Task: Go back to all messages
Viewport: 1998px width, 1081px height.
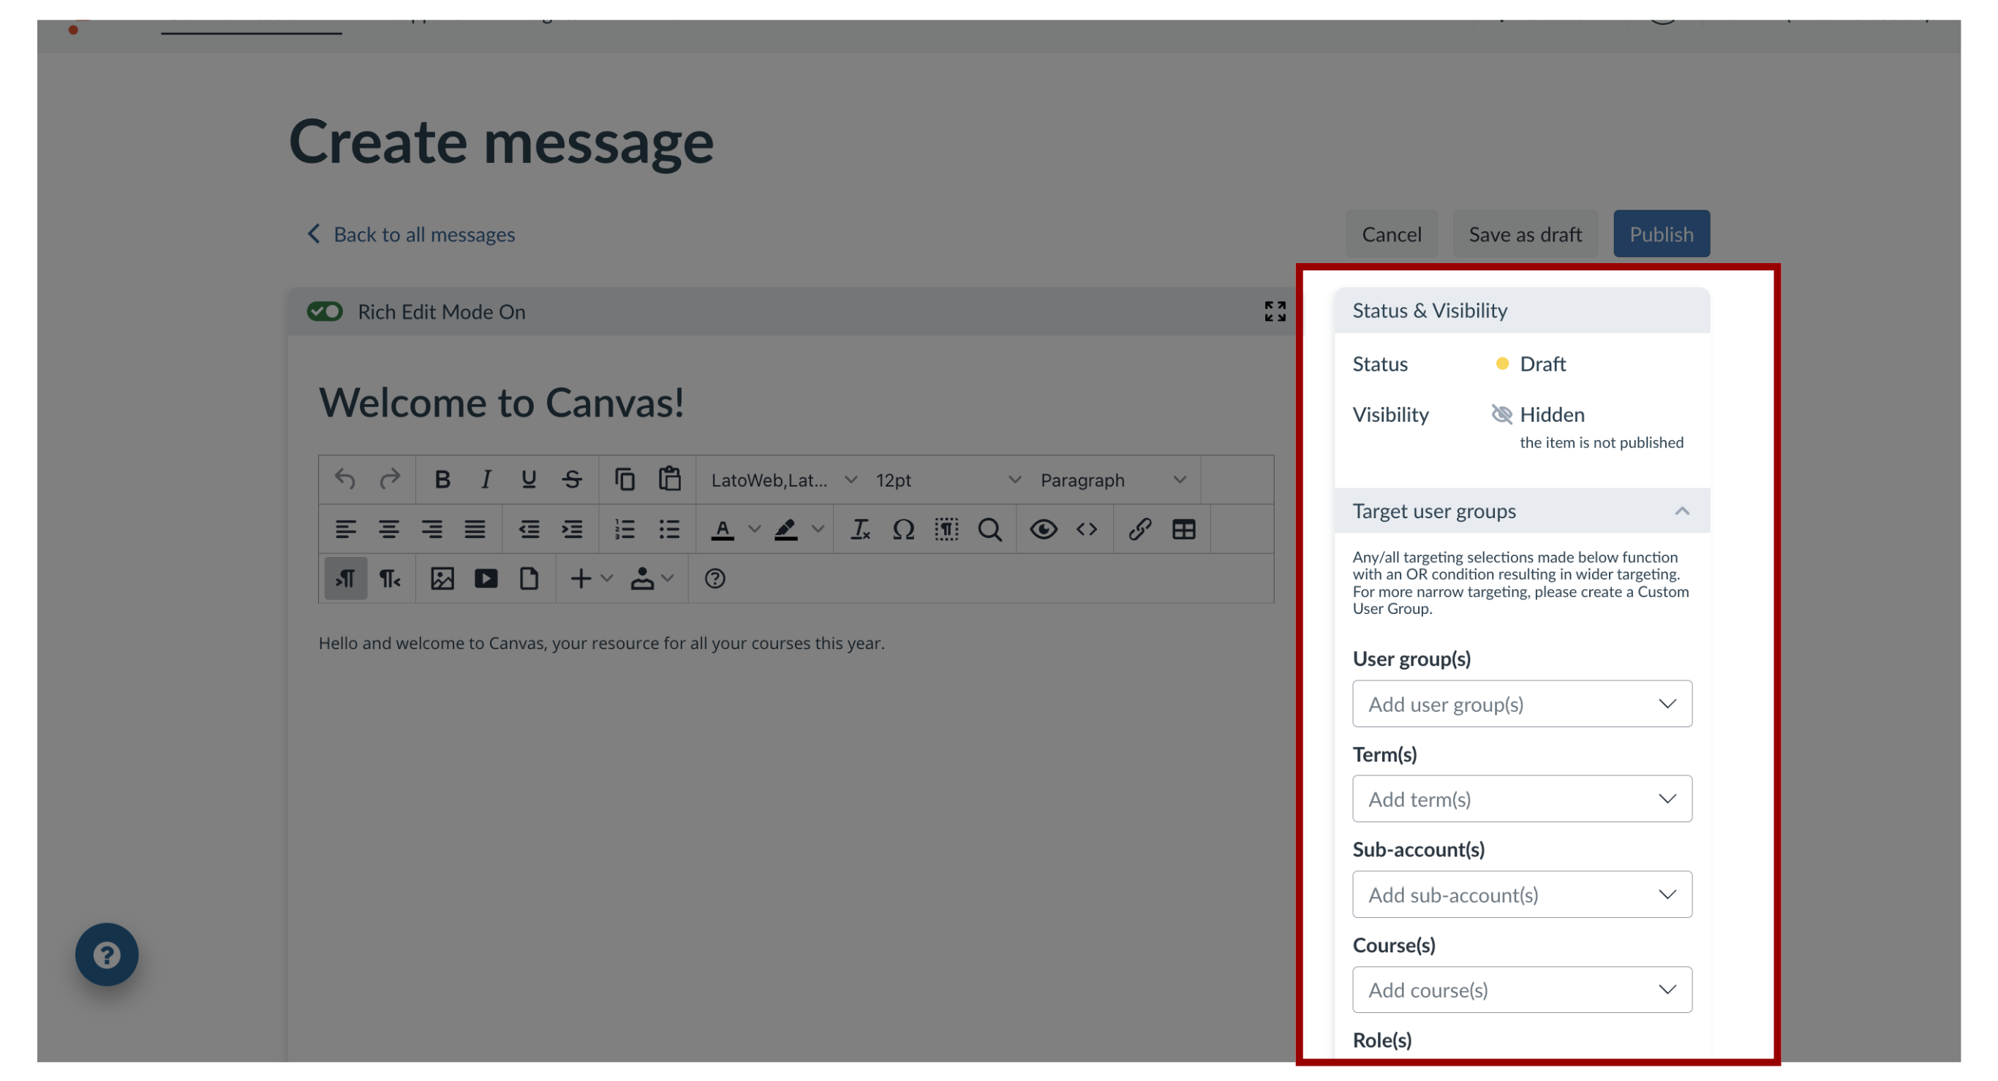Action: point(411,234)
